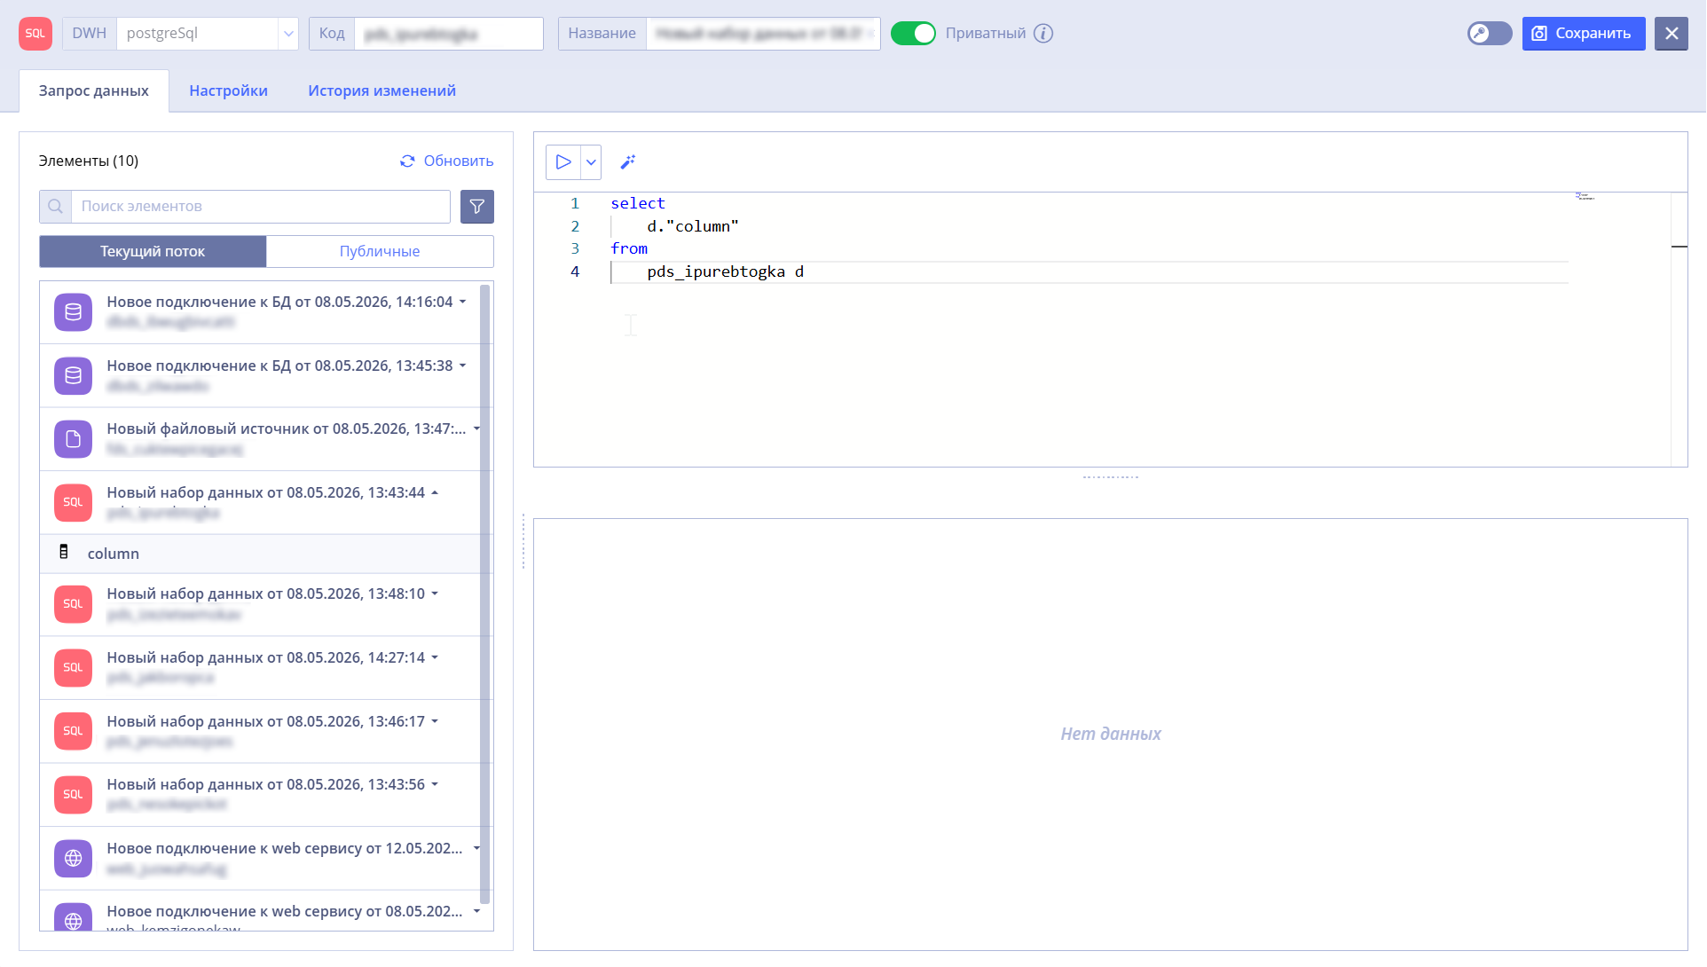
Task: Toggle the Приватный switch off
Action: click(x=913, y=34)
